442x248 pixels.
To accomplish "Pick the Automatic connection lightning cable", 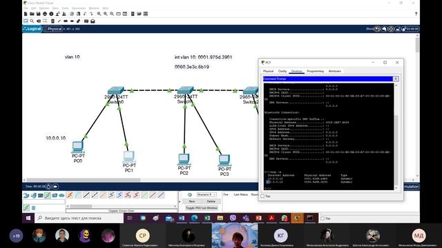I will click(x=70, y=195).
